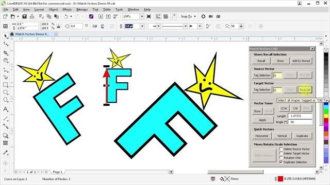
Task: Open the Layout menu
Action: point(39,9)
